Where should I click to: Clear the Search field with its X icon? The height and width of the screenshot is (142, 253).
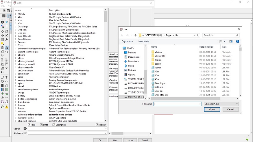tap(25, 128)
